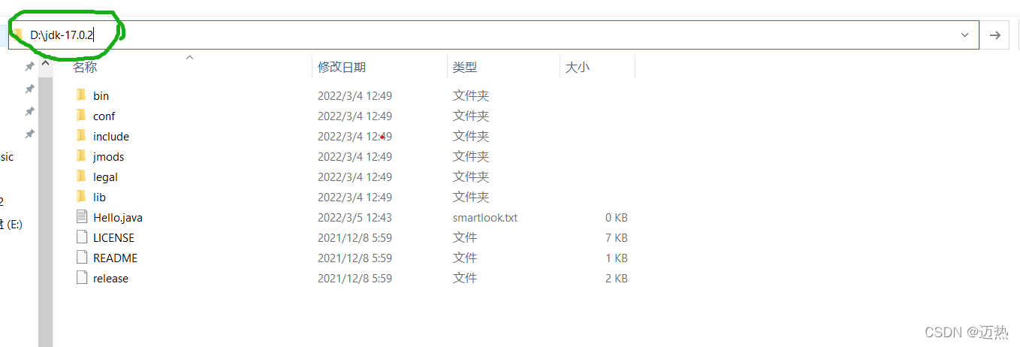This screenshot has width=1020, height=347.
Task: Open the address bar history dropdown
Action: pyautogui.click(x=965, y=35)
